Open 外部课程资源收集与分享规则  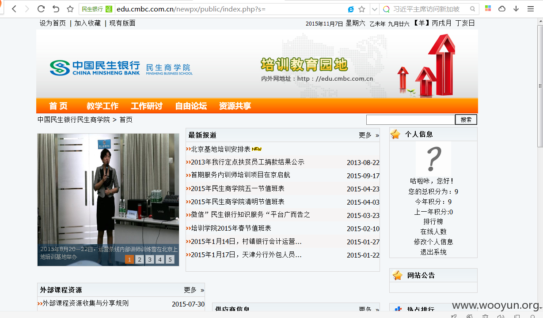click(86, 303)
